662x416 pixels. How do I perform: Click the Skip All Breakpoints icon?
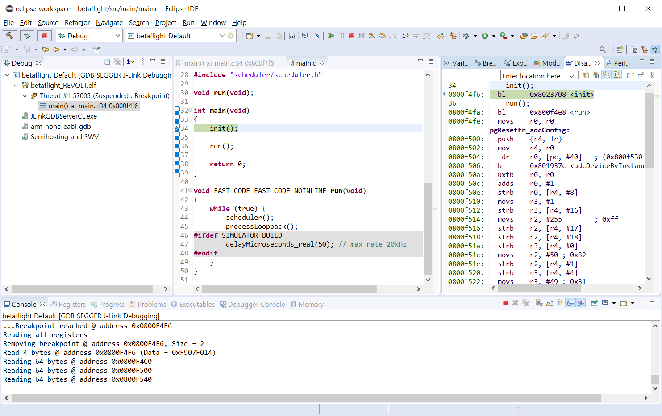(x=317, y=36)
